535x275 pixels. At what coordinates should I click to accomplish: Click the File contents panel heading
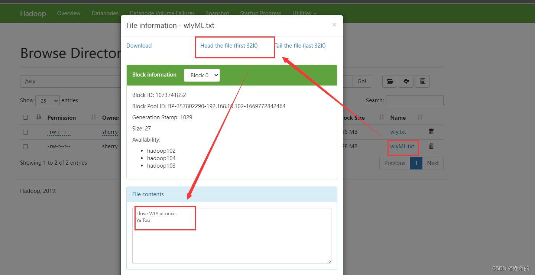[x=231, y=194]
